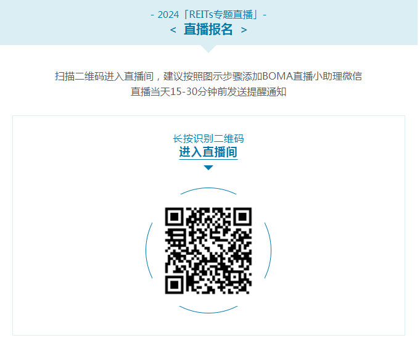Click the QR code top-left finder square
Image resolution: width=420 pixels, height=343 pixels.
tap(174, 217)
